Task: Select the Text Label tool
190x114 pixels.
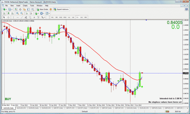Action: pos(38,17)
